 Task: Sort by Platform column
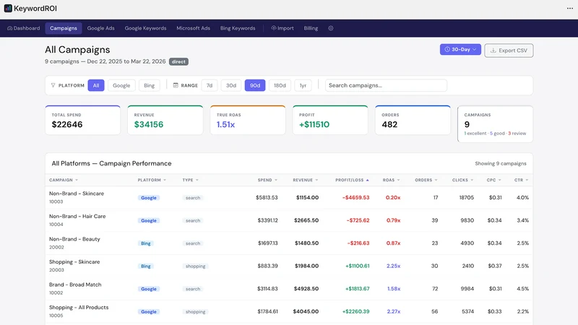152,180
